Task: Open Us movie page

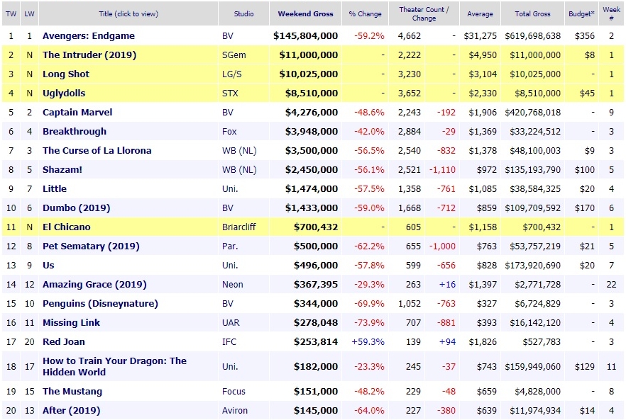Action: pyautogui.click(x=48, y=266)
